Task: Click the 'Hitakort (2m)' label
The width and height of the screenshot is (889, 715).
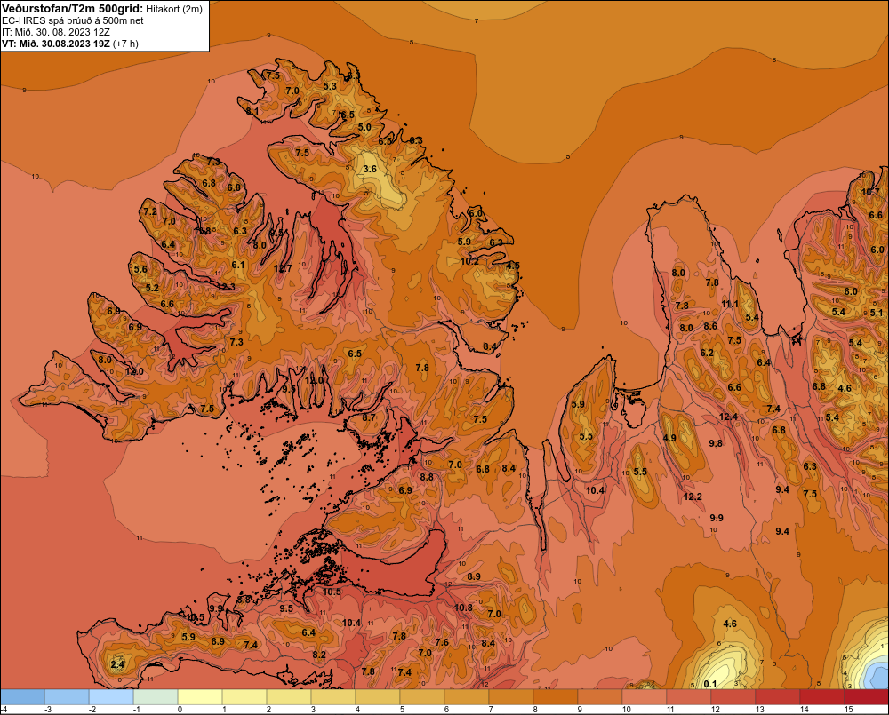Action: coord(174,9)
